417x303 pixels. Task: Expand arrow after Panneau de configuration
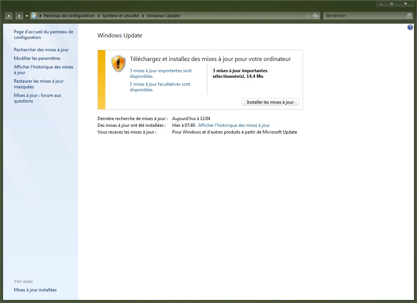[x=99, y=16]
